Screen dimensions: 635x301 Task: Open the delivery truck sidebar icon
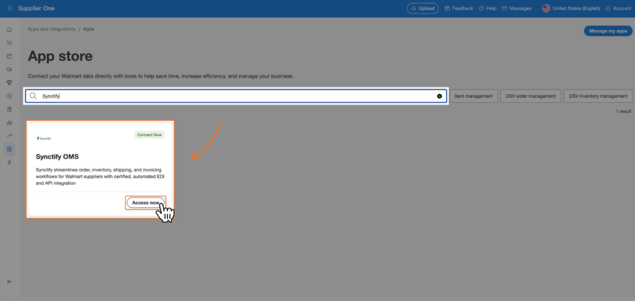point(9,69)
